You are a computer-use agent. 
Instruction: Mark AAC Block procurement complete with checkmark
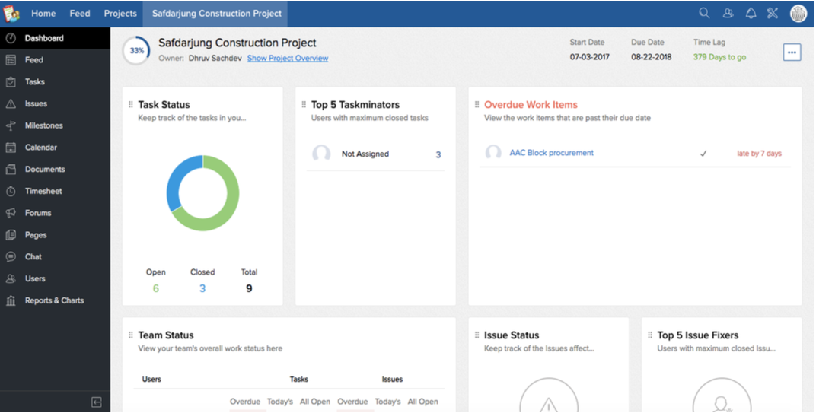pyautogui.click(x=703, y=154)
